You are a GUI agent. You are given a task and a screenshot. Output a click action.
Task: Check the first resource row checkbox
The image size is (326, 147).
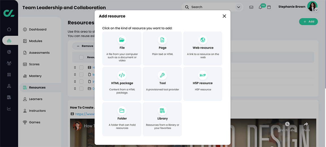point(81,67)
